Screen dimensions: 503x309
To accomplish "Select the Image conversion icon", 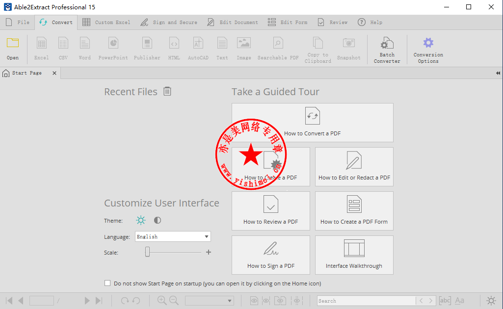I will click(244, 43).
